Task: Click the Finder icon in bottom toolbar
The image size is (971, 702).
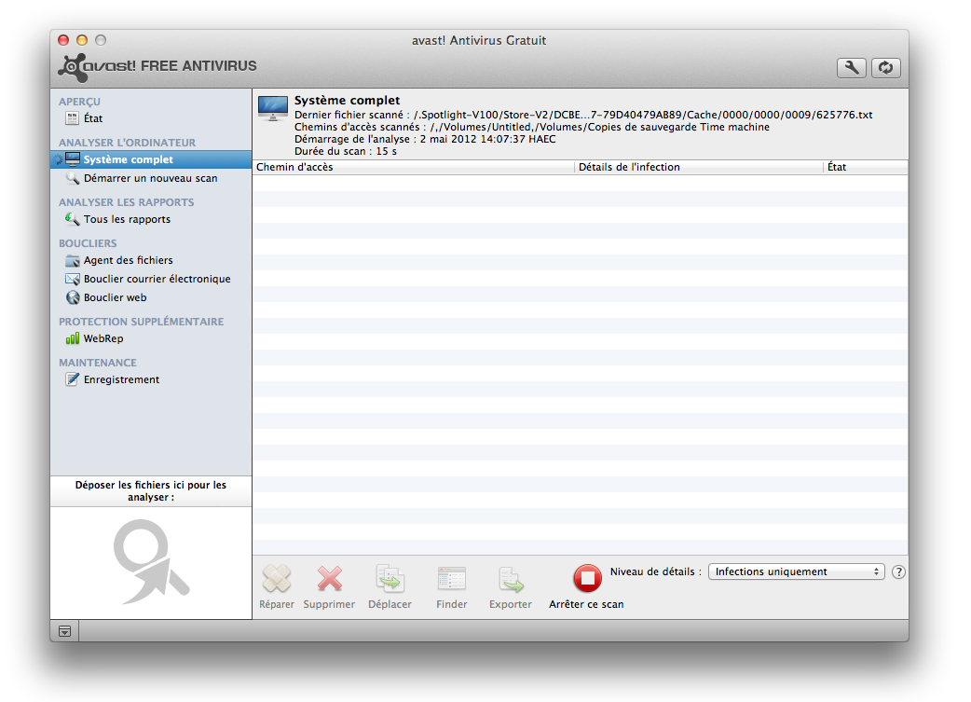Action: [452, 580]
